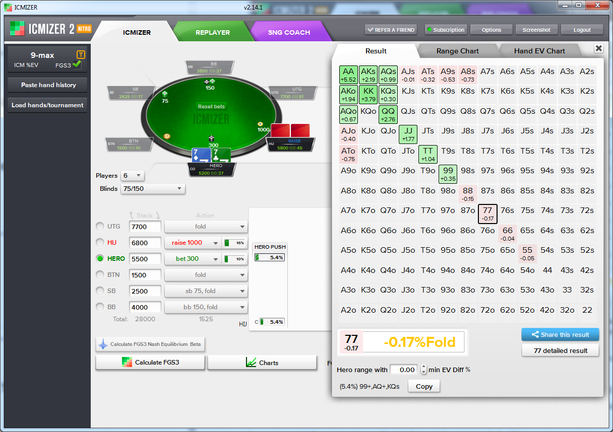This screenshot has width=613, height=432.
Task: Click the dealer button chip on table
Action: coord(167,136)
